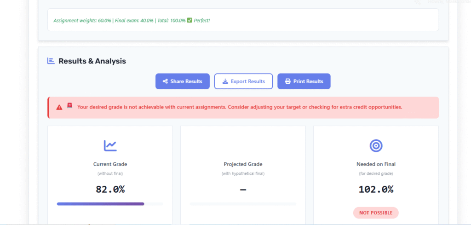Click the Assignment weights summary text

pyautogui.click(x=120, y=21)
